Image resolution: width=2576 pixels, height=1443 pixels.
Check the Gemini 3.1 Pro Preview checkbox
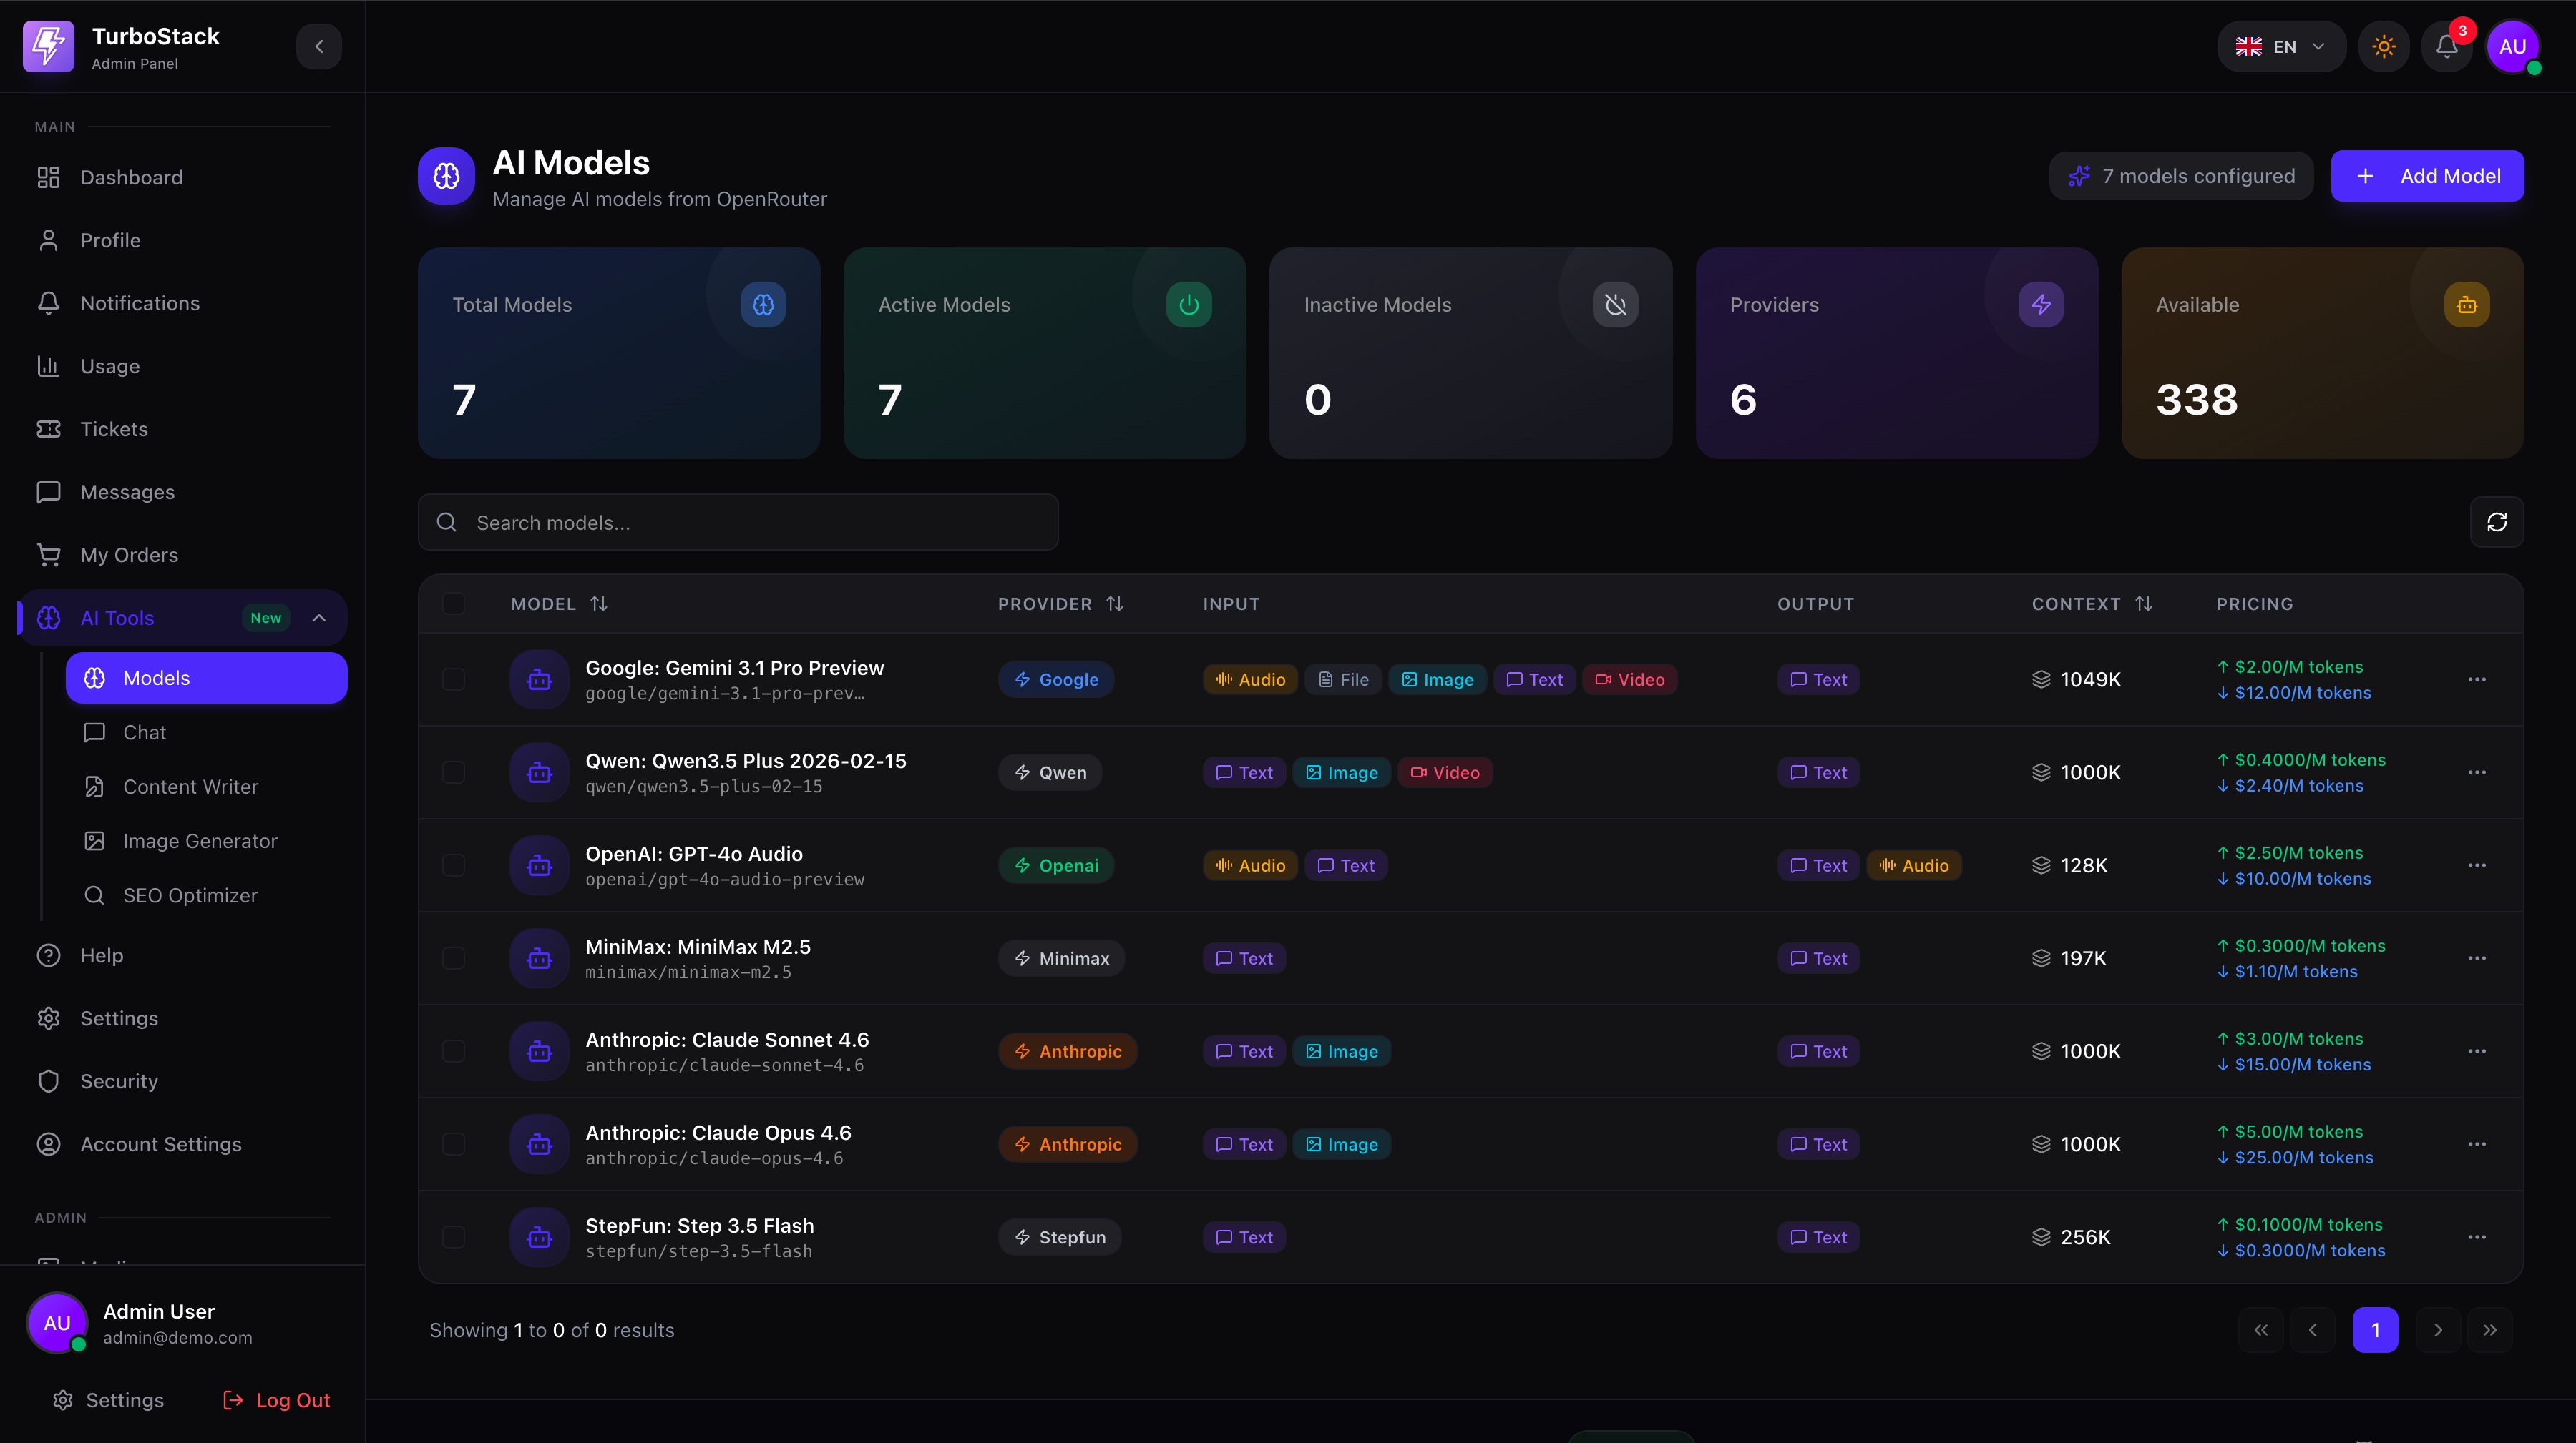tap(454, 679)
